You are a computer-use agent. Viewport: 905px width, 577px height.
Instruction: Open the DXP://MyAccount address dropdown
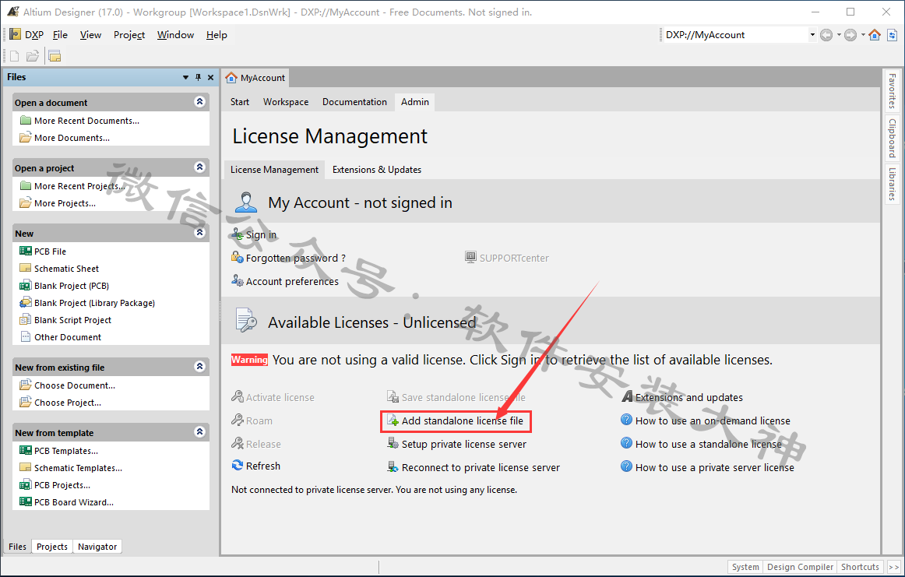pyautogui.click(x=812, y=34)
